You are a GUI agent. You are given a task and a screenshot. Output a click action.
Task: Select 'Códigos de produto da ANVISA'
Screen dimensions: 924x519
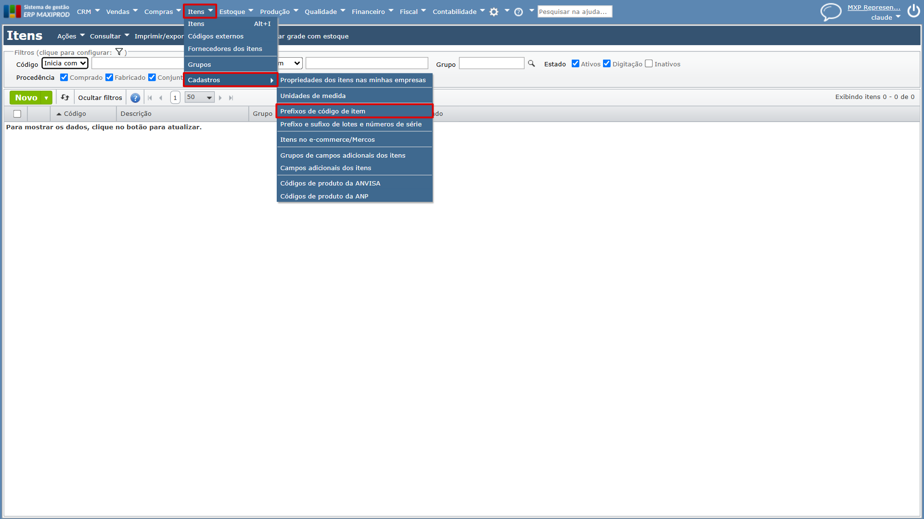(x=355, y=183)
